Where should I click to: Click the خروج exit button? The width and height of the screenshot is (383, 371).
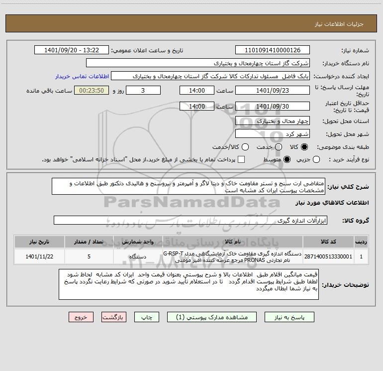(81, 317)
